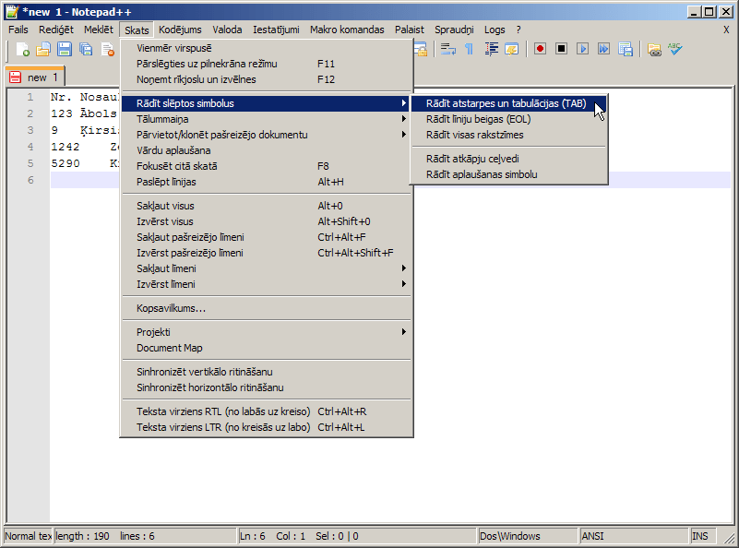Click the Close document toolbar icon
This screenshot has width=739, height=548.
tap(108, 49)
